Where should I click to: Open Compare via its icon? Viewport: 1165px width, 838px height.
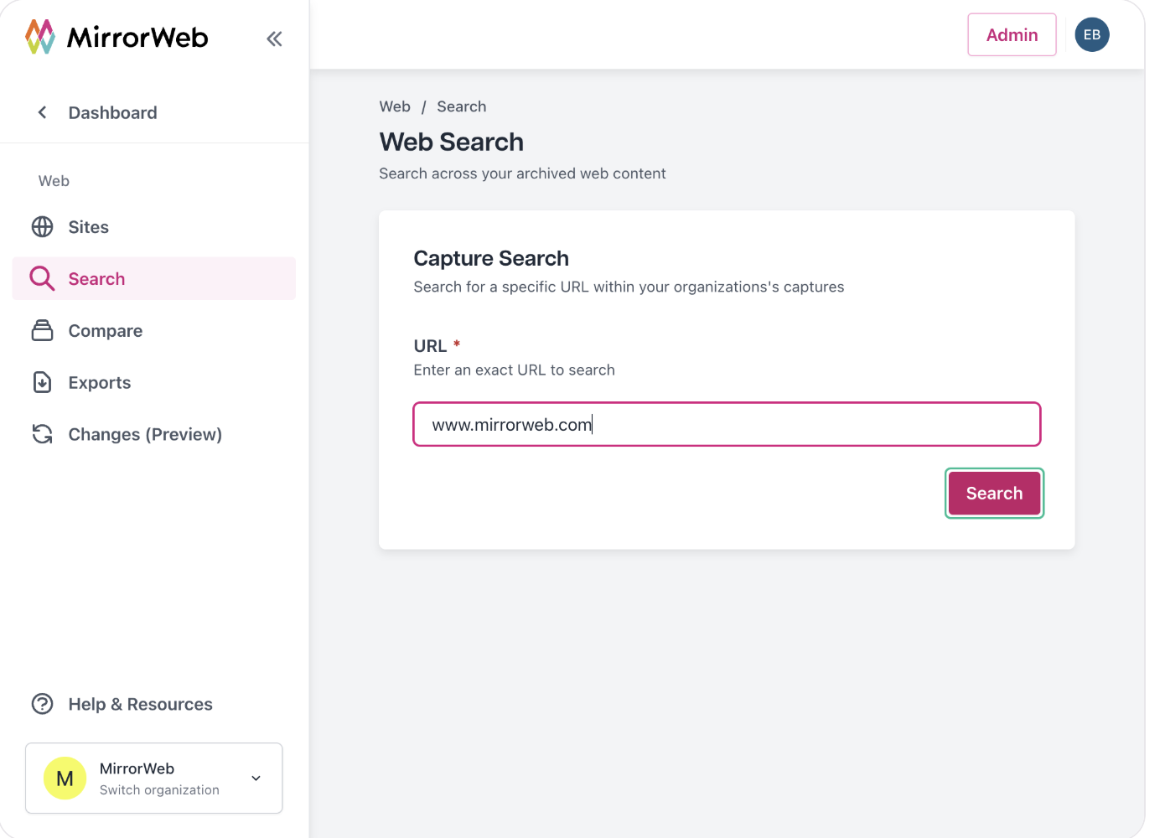tap(42, 330)
